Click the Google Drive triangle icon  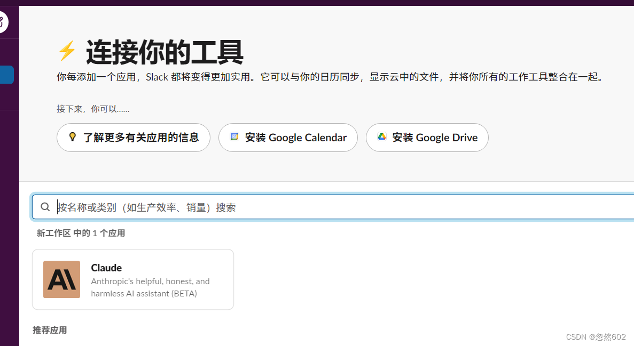pyautogui.click(x=382, y=136)
